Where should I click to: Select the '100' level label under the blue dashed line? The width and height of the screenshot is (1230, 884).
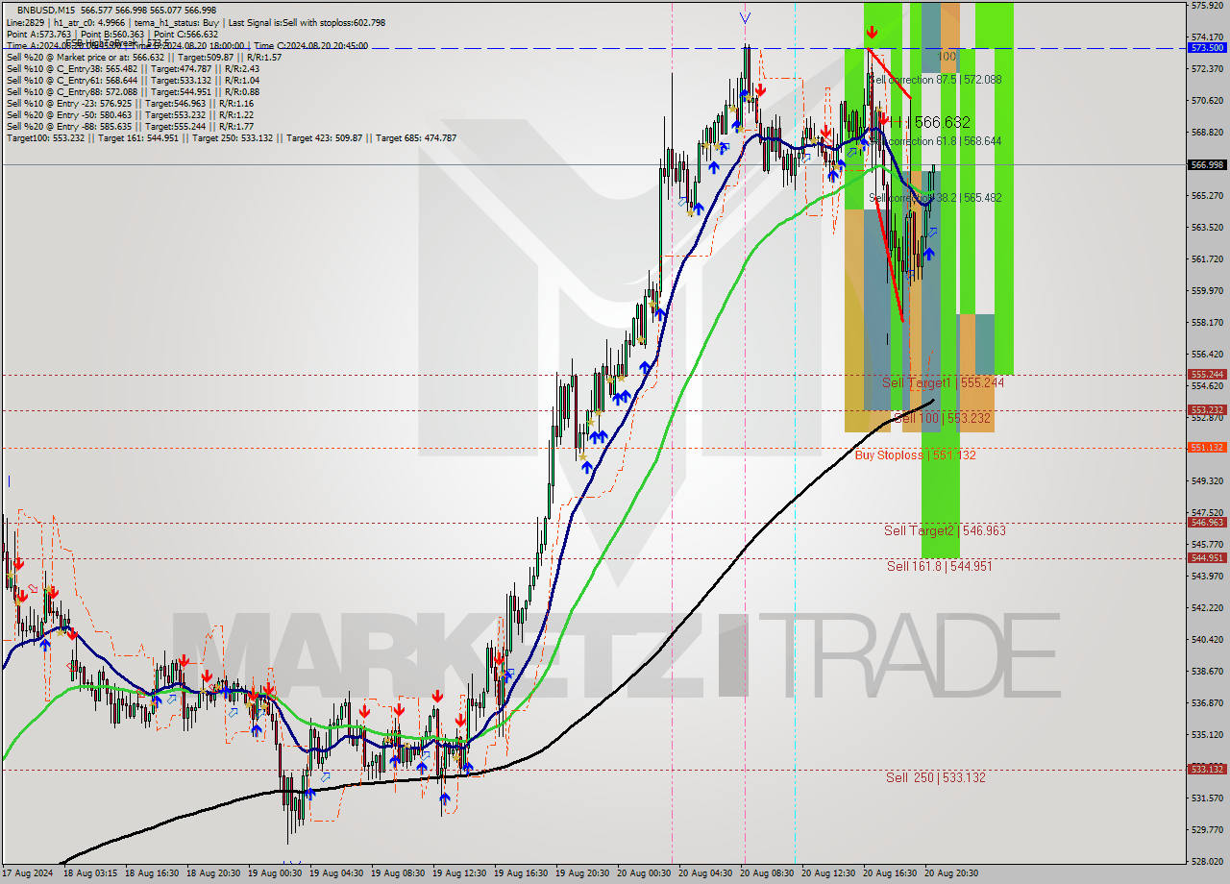(x=947, y=58)
